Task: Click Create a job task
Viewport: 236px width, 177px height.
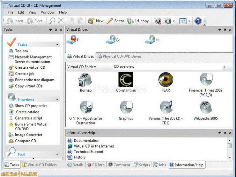Action: 21,73
